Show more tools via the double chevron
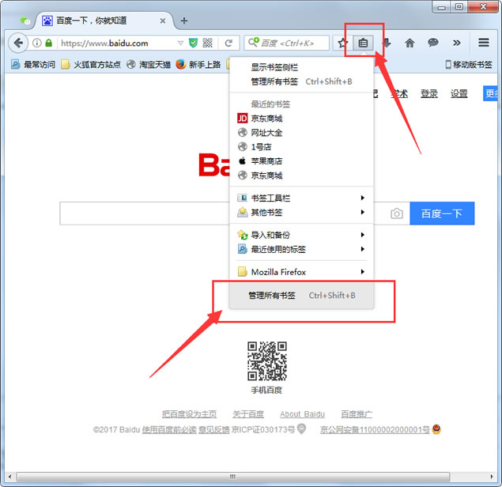Screen dimensions: 502x487 click(457, 43)
